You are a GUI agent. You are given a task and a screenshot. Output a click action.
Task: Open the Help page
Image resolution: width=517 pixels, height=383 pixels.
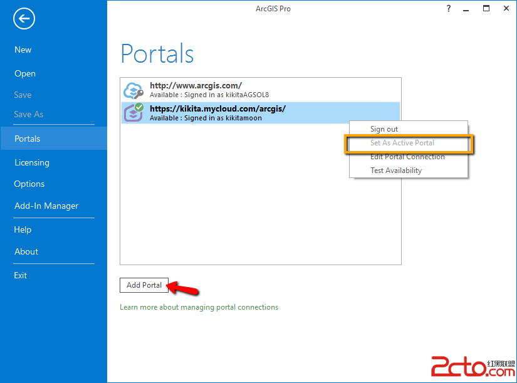point(23,229)
